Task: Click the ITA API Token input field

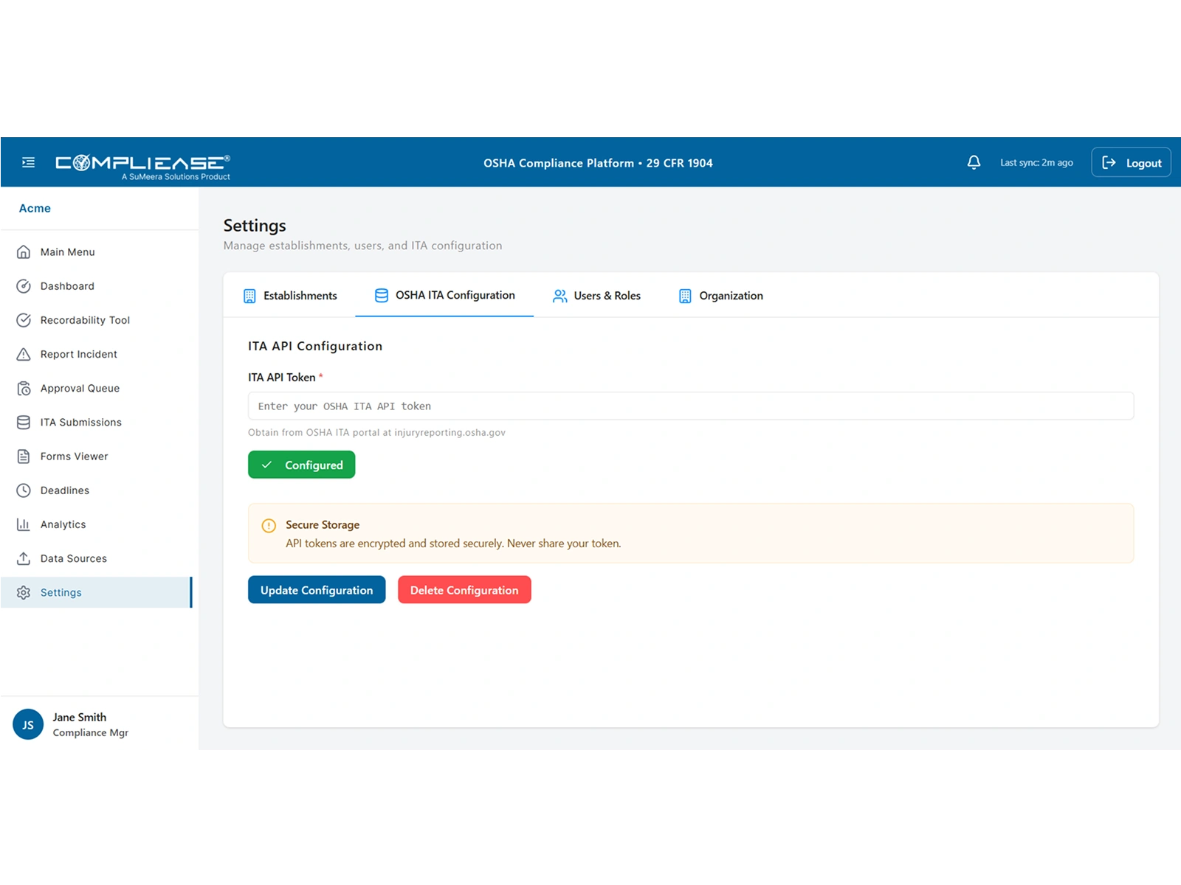Action: [x=691, y=406]
